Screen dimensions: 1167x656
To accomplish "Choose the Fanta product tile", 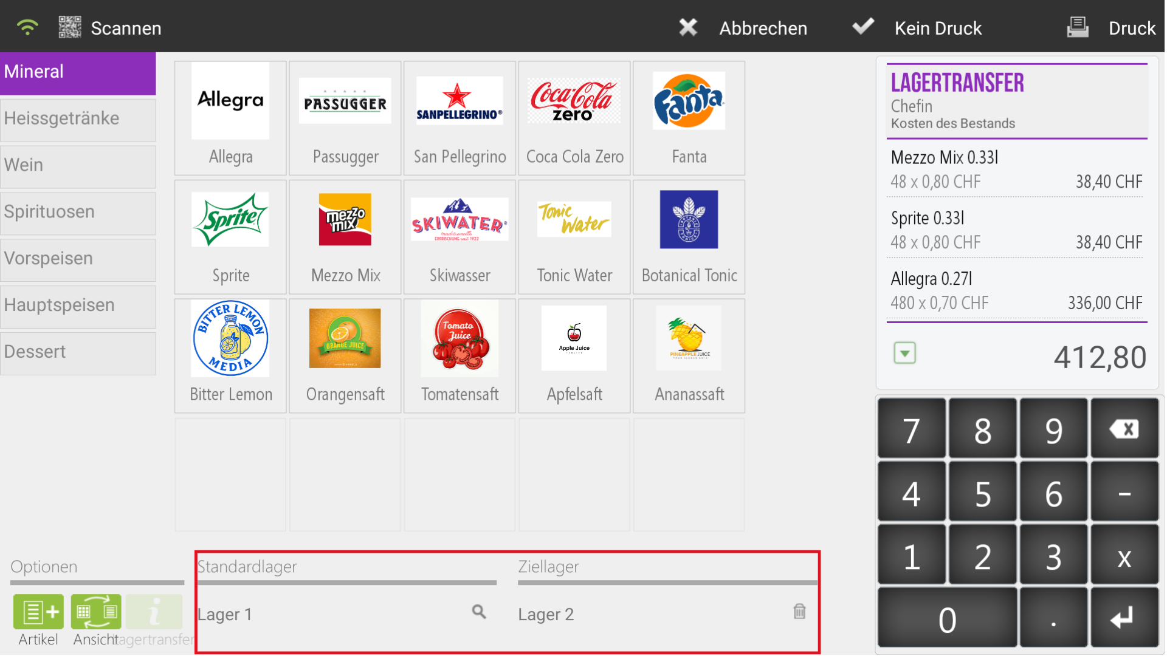I will [x=689, y=118].
